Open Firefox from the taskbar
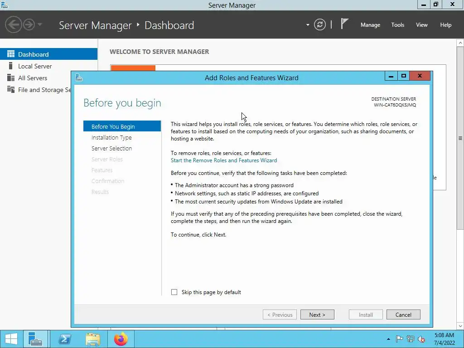The width and height of the screenshot is (464, 348). point(121,339)
